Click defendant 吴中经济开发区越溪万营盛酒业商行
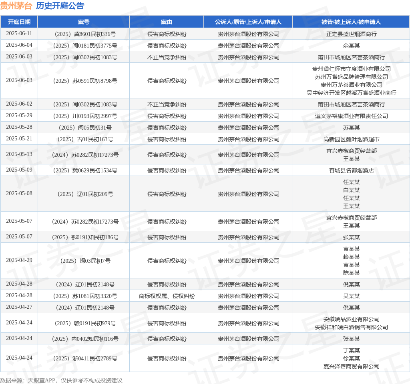 (x=352, y=93)
